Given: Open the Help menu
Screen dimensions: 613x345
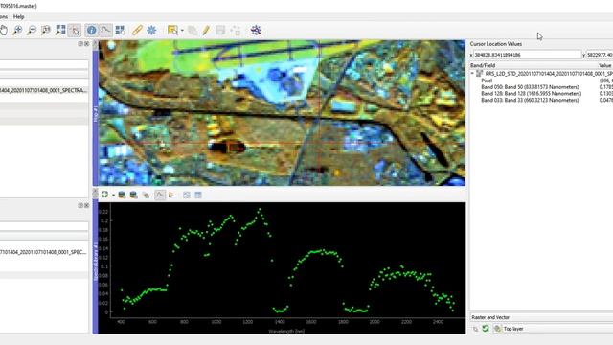Looking at the screenshot, I should [x=19, y=17].
